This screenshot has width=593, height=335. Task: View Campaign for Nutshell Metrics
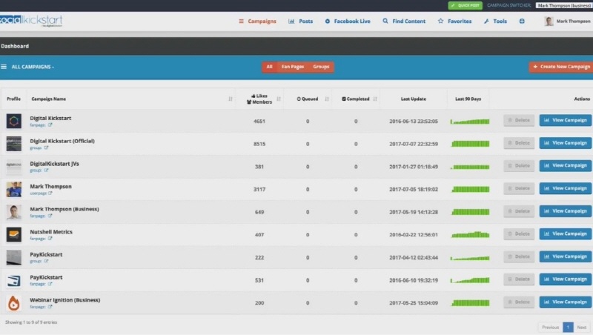(x=566, y=233)
